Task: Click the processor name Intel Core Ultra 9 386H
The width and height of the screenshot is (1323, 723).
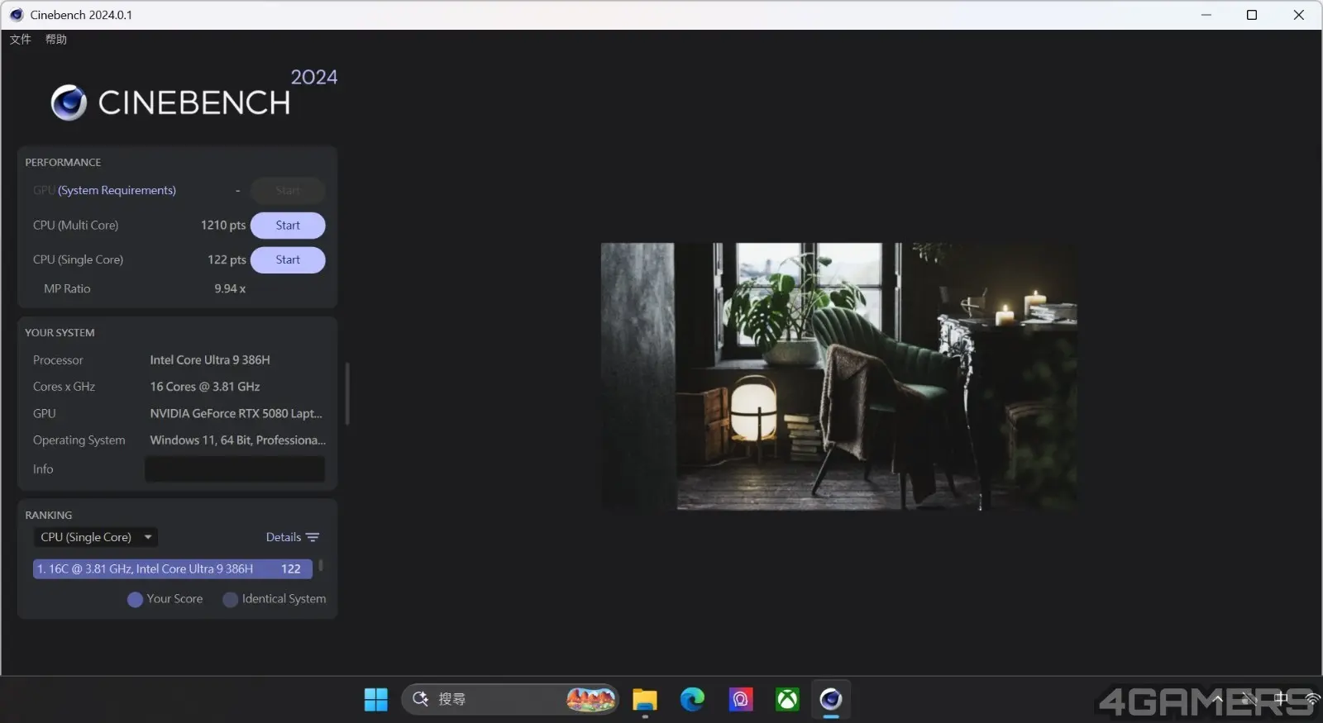Action: coord(210,360)
